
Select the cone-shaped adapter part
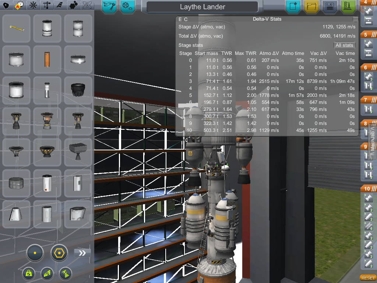click(x=16, y=214)
